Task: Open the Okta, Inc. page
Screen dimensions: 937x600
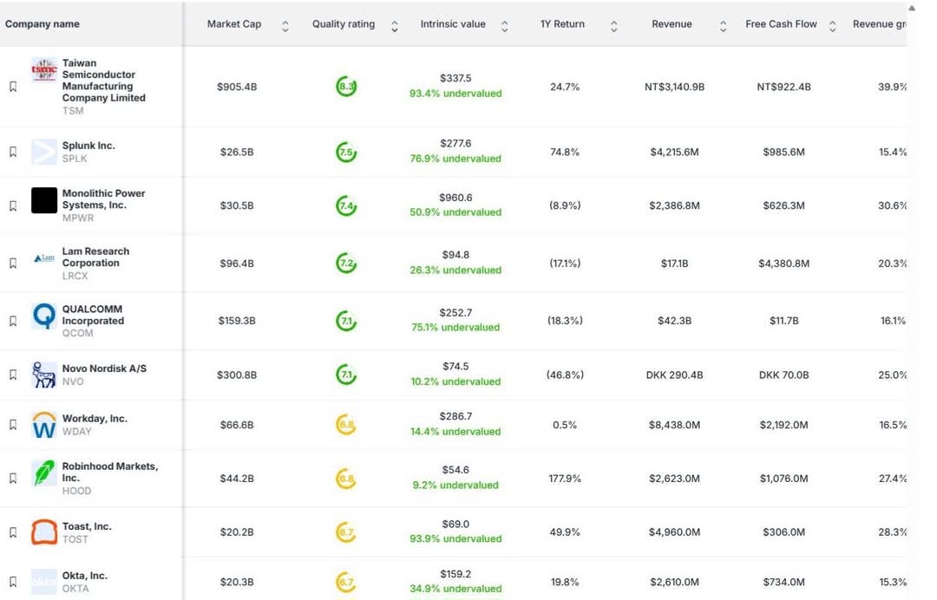Action: [x=85, y=576]
